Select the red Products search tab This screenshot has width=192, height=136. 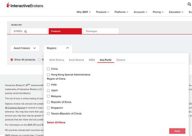coord(65,31)
